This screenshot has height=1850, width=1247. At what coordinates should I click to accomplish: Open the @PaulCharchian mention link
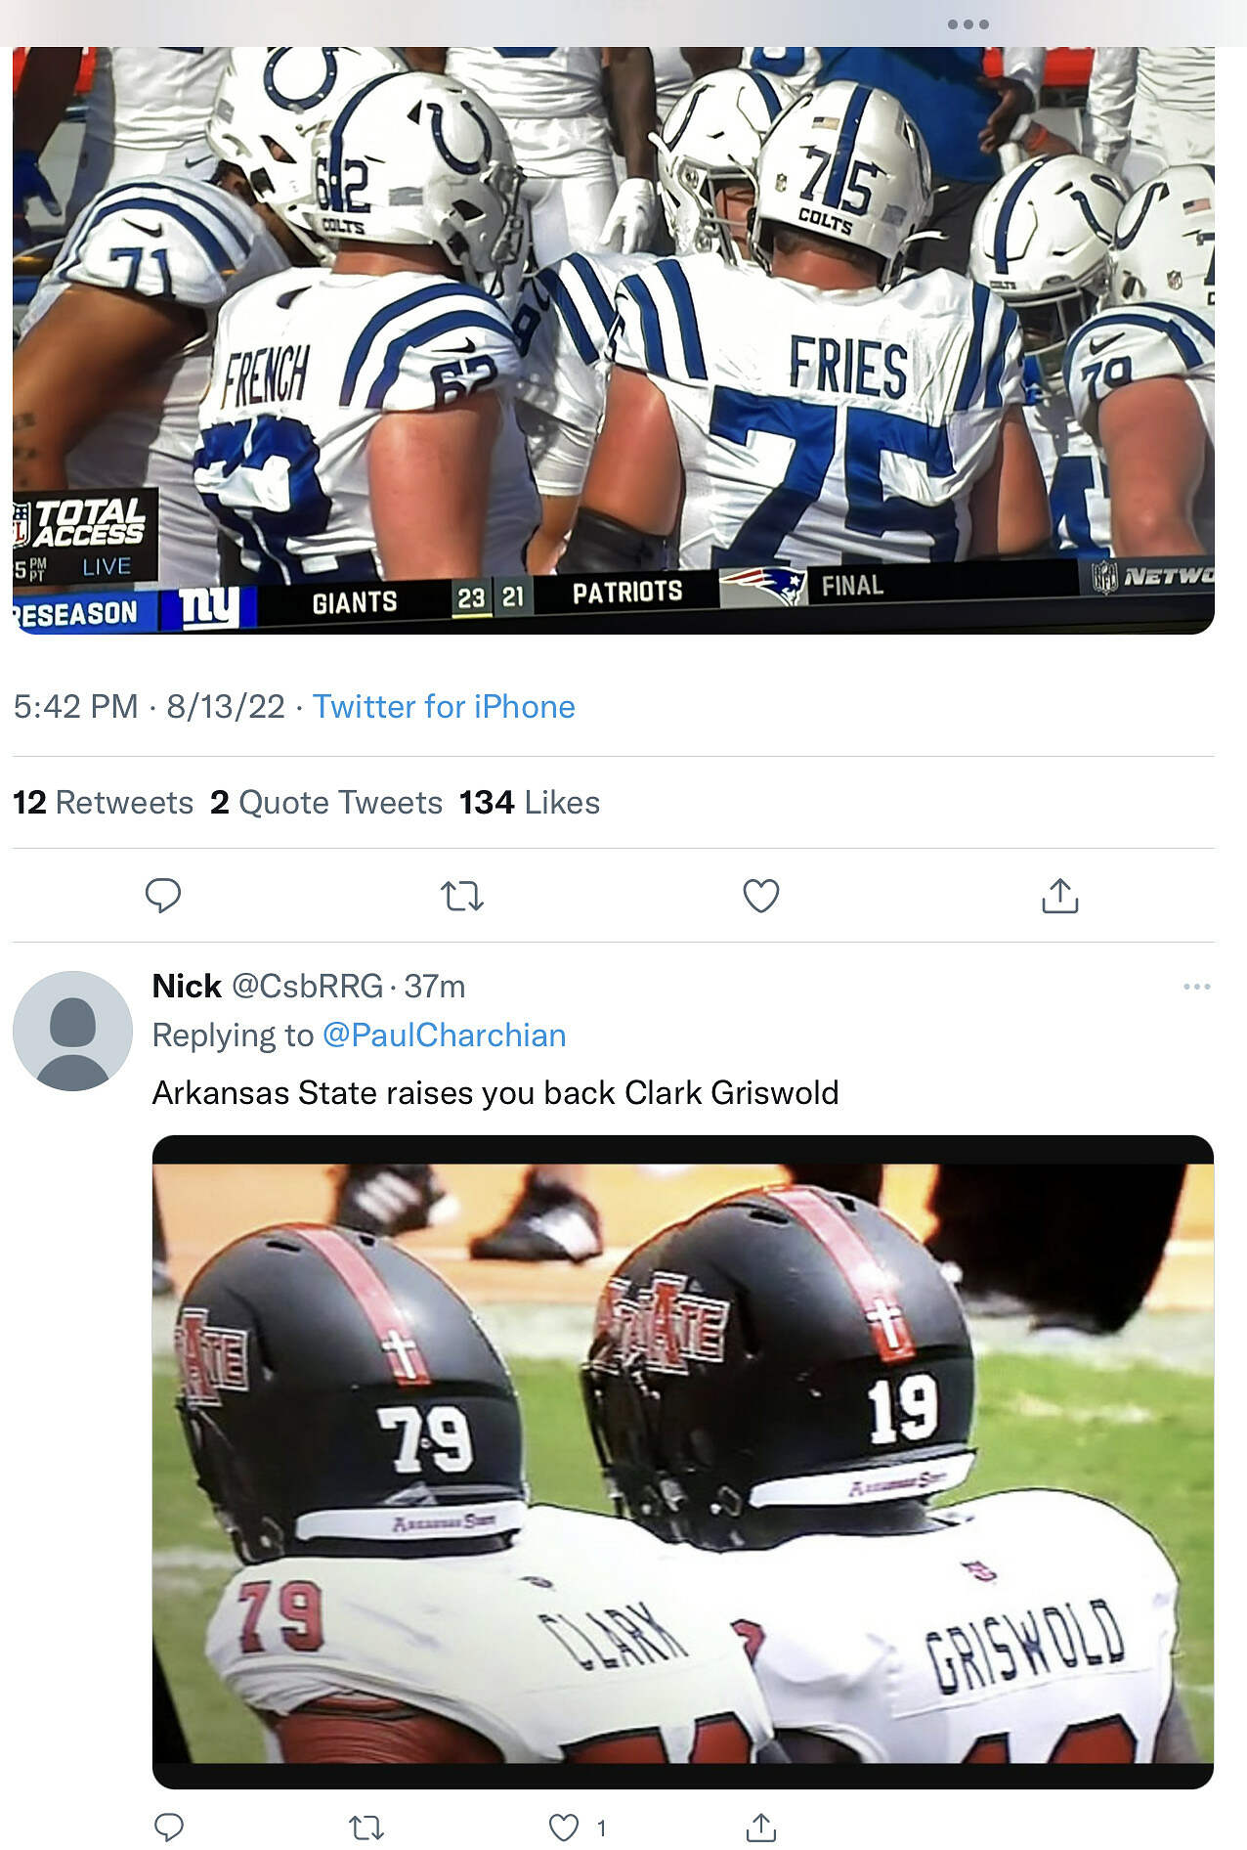point(445,1035)
